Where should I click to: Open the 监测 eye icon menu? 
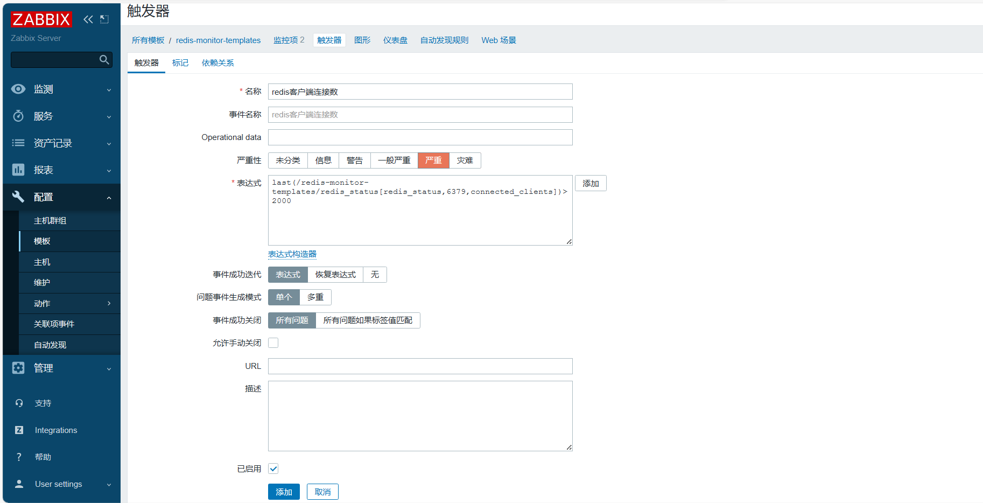[x=18, y=89]
